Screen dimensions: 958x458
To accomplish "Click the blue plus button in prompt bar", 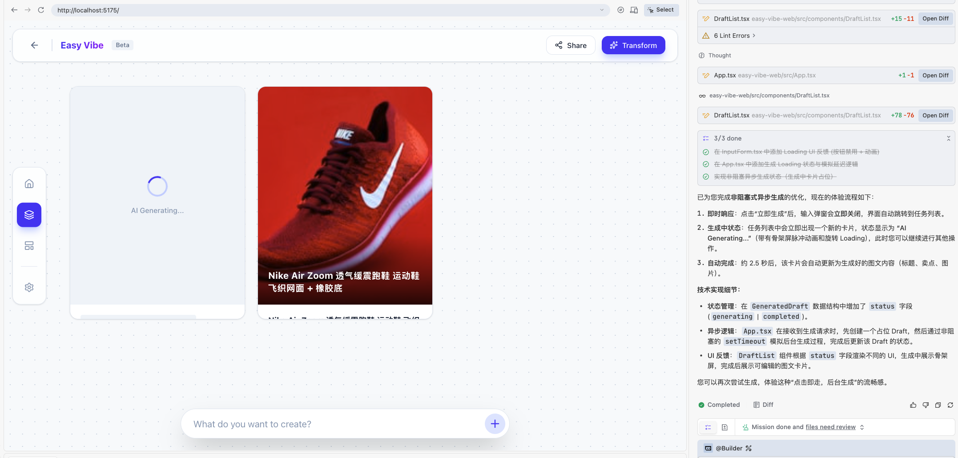I will click(x=495, y=424).
